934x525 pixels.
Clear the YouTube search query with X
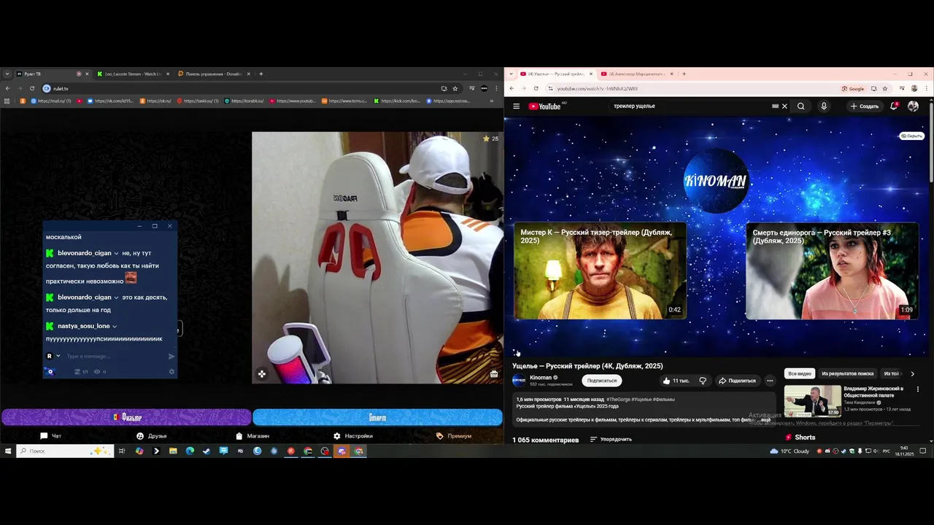click(784, 106)
